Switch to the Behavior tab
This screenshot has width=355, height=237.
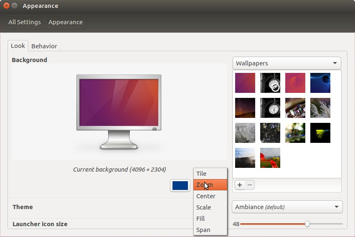44,46
